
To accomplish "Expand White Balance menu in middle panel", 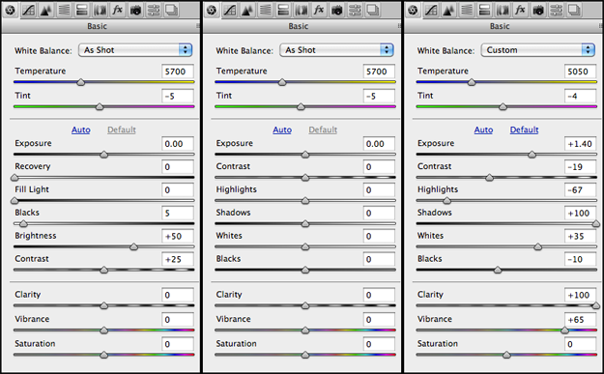I will [336, 50].
